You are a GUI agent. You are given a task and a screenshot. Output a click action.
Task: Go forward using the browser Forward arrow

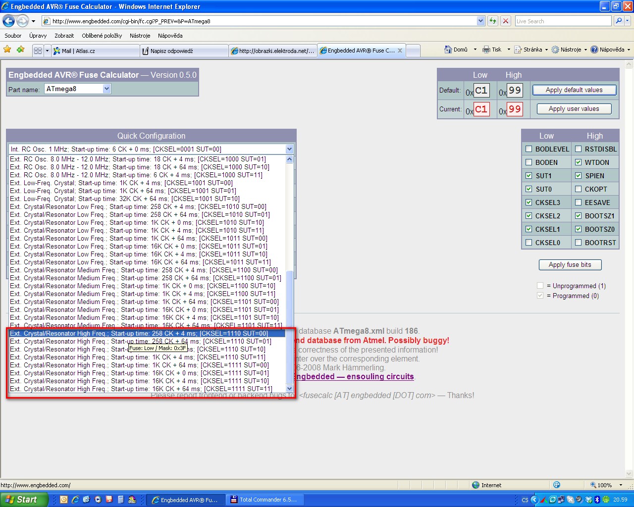pyautogui.click(x=22, y=21)
